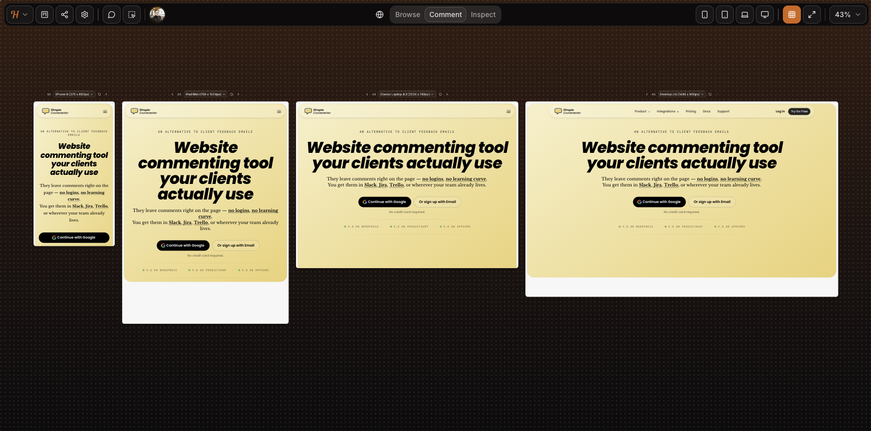Open the Classic Laptop 4:3 device dropdown
Screen dimensions: 871x431
coord(407,94)
